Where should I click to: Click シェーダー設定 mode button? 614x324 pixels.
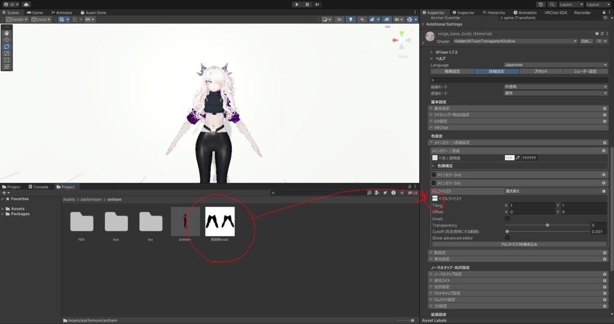click(585, 72)
